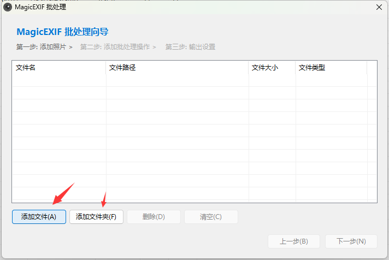The image size is (389, 260).
Task: Click the MagicEXIF app icon in title bar
Action: [8, 7]
